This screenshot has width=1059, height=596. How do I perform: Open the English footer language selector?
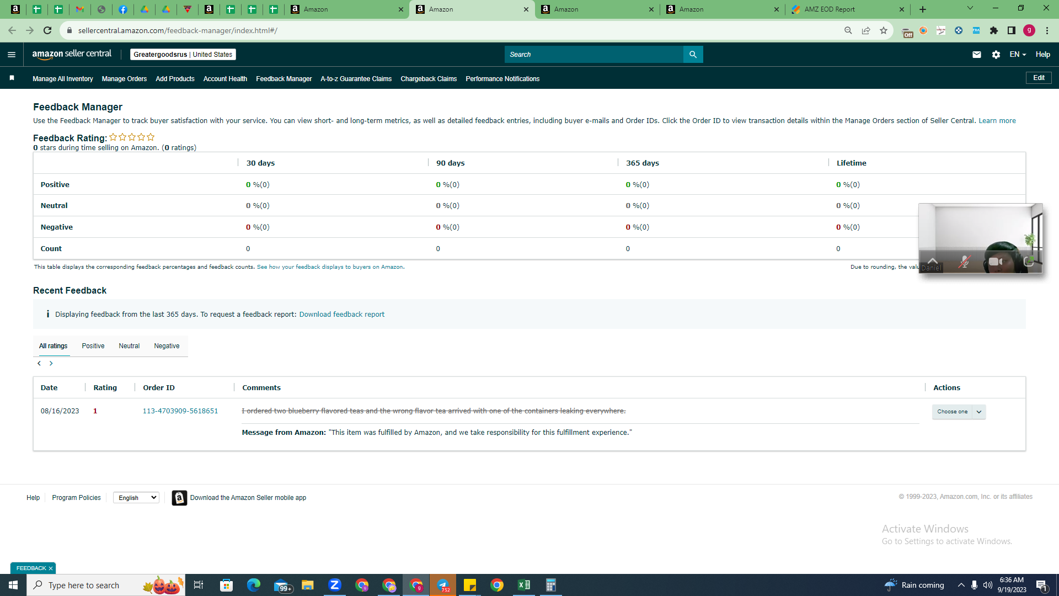(x=136, y=498)
